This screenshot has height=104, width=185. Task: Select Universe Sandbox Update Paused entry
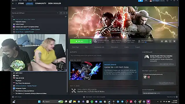[x=26, y=86]
